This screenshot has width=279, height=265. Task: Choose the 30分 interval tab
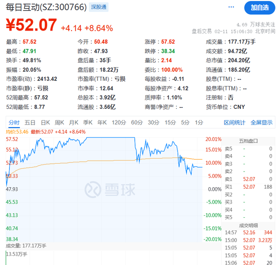coord(154,123)
